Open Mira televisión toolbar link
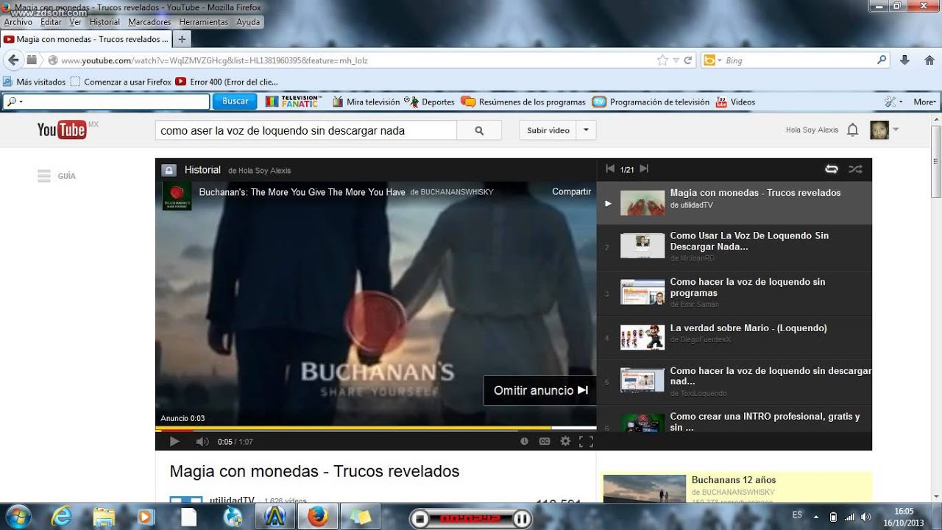The height and width of the screenshot is (530, 942). click(366, 102)
